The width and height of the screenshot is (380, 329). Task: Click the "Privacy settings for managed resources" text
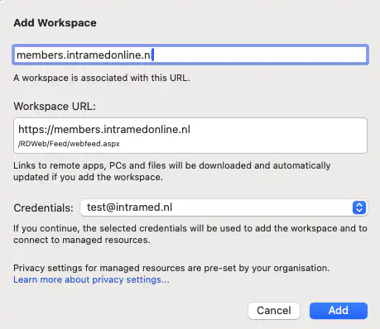[171, 268]
